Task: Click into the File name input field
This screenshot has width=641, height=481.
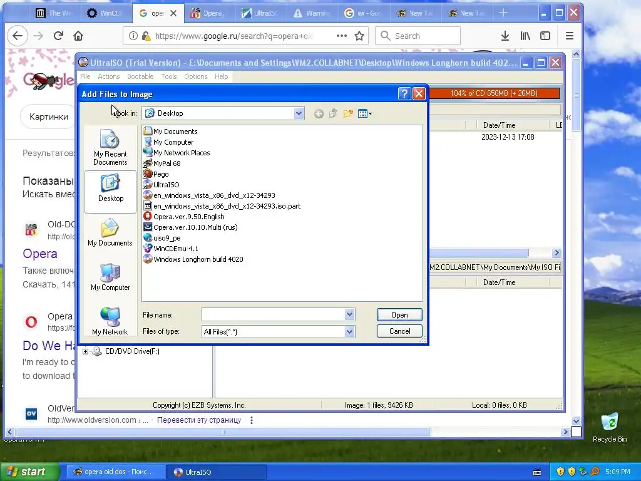Action: pos(273,314)
